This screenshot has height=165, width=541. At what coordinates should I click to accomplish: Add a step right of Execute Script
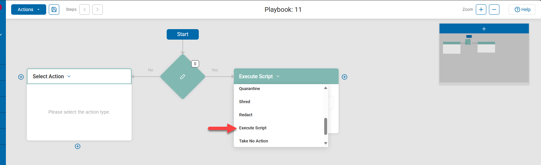[345, 77]
